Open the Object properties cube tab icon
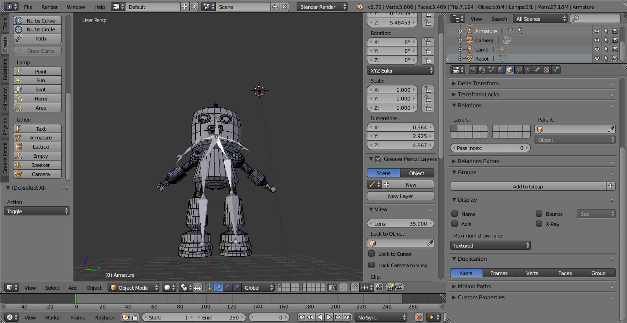 [x=509, y=70]
